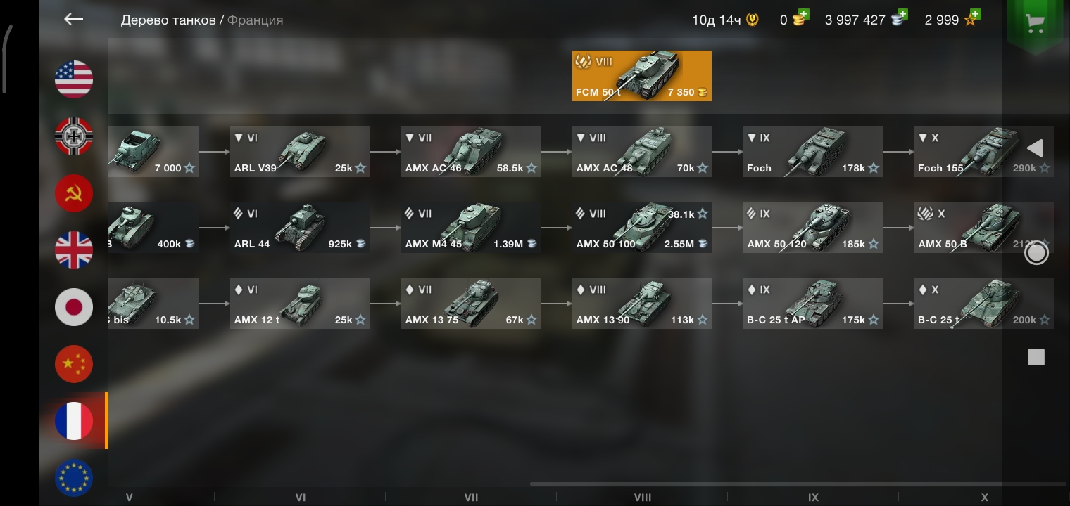Go back with the left arrow
The image size is (1070, 506).
[73, 20]
